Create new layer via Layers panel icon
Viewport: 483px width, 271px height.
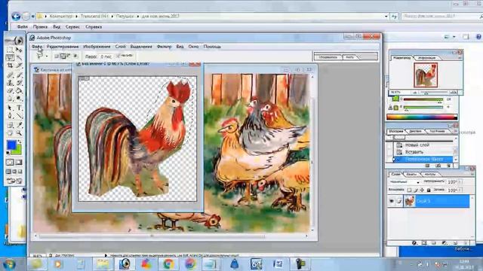(x=455, y=243)
